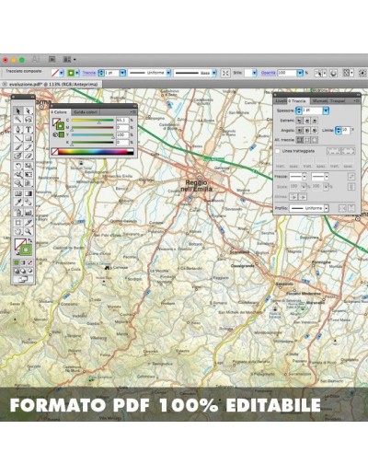The image size is (368, 476).
Task: Select the Type (T) tool
Action: click(29, 129)
